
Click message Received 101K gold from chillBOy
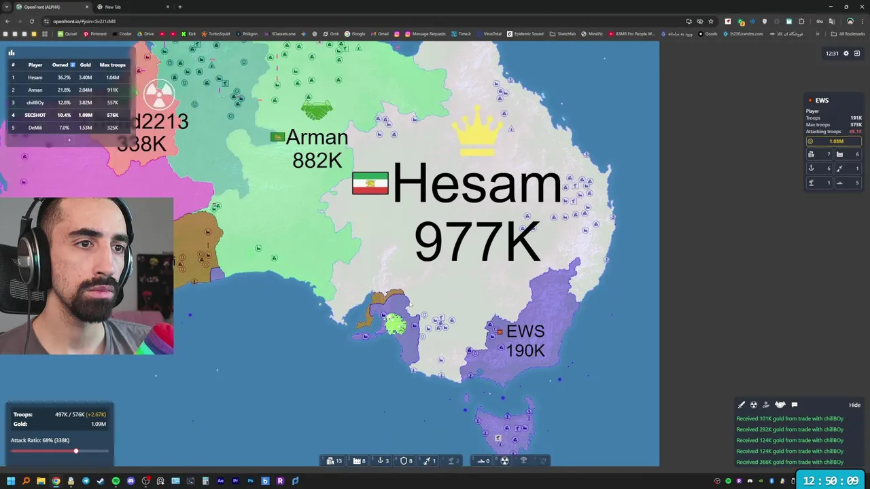pos(790,418)
